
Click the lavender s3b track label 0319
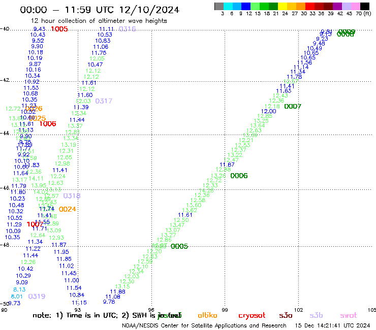pyautogui.click(x=37, y=296)
